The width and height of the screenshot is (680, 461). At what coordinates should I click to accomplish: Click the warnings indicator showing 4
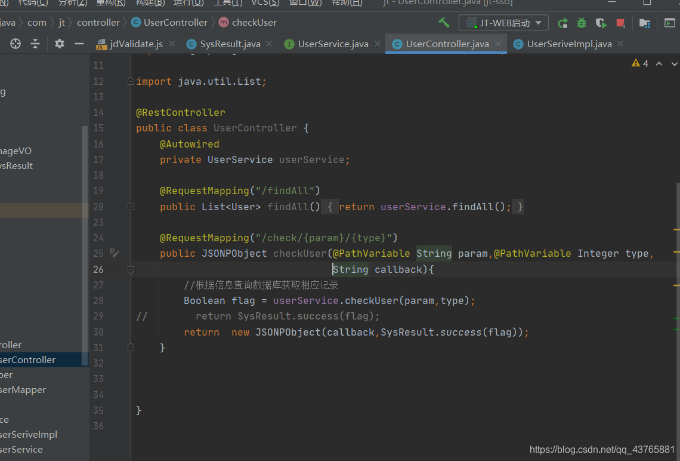point(640,64)
